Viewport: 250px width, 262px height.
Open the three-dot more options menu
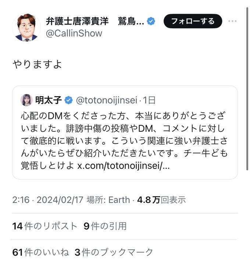tap(232, 21)
